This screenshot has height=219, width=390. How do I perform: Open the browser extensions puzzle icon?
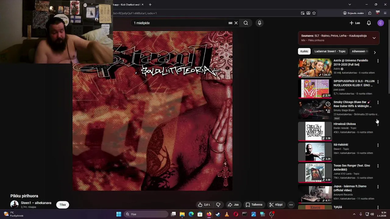coord(370,13)
